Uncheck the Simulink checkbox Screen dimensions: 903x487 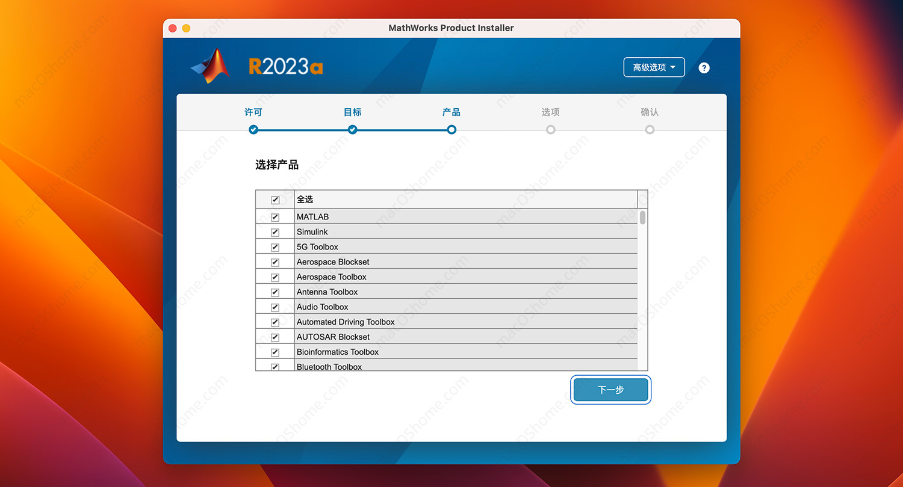point(275,232)
